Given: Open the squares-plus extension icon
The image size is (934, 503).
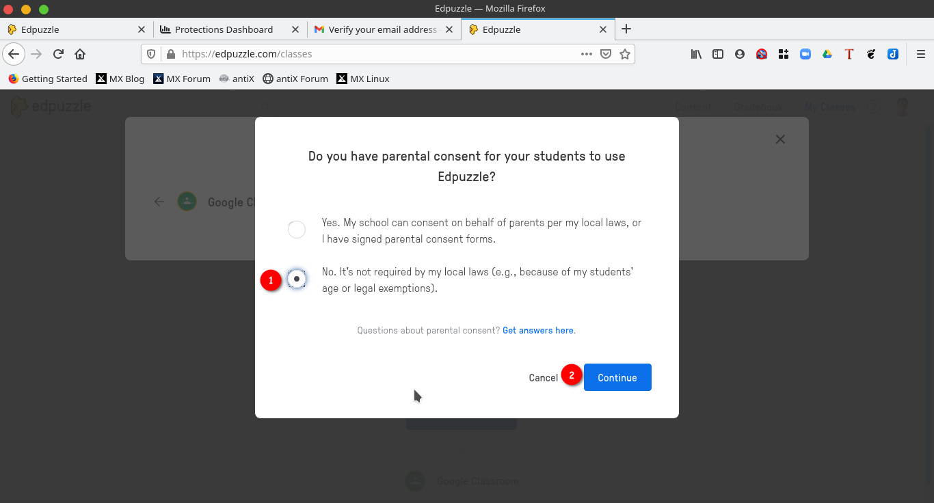Looking at the screenshot, I should pyautogui.click(x=784, y=54).
